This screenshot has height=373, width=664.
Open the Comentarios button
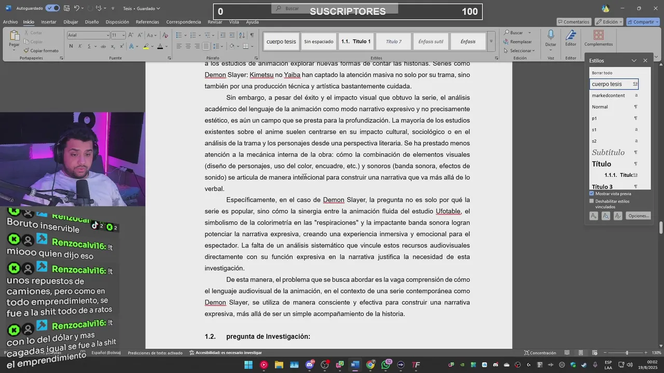pyautogui.click(x=574, y=22)
